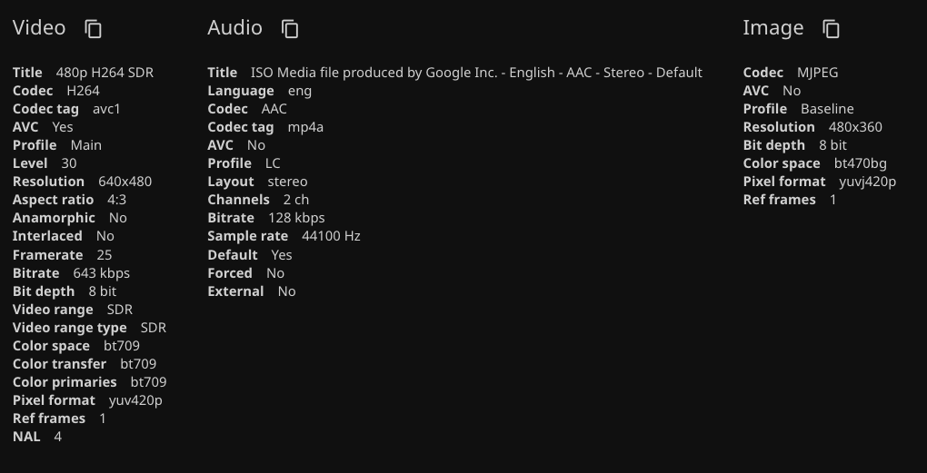Click the video pixel format yuv420p
The image size is (927, 473).
[x=135, y=400]
